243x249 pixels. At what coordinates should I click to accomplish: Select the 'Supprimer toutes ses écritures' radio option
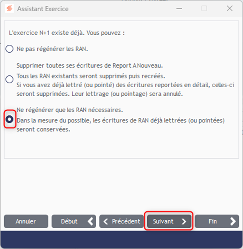coord(9,79)
